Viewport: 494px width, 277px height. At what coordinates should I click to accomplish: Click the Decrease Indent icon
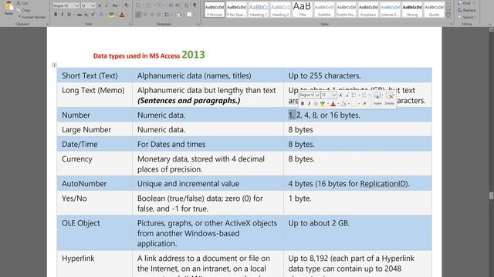point(171,5)
